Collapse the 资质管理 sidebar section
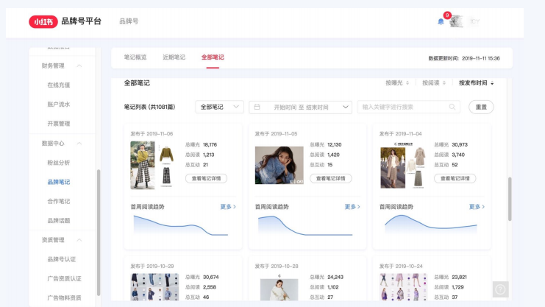Viewport: 545px width, 307px height. point(79,240)
